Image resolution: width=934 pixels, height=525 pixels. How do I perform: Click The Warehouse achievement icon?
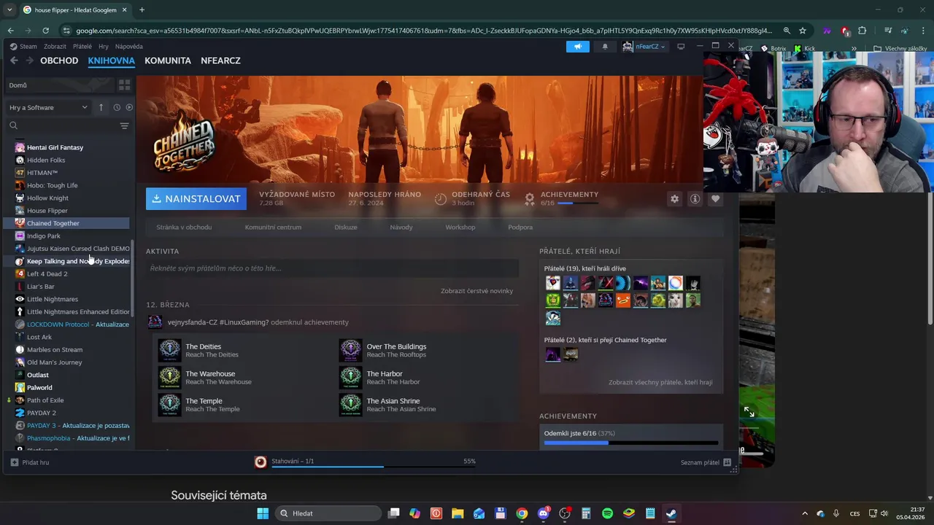pos(169,377)
